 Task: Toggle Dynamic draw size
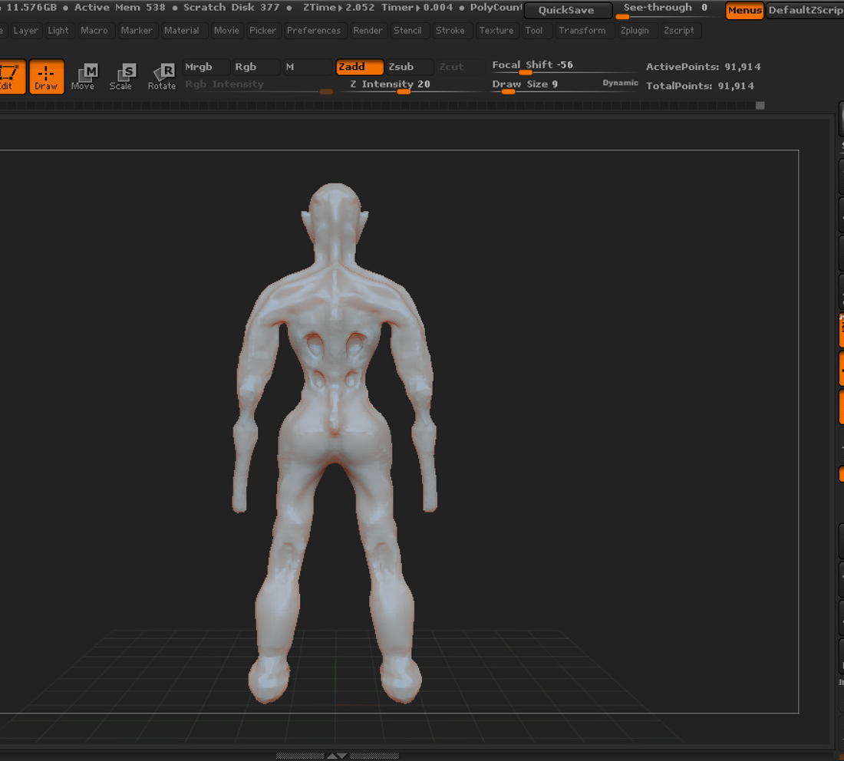(x=620, y=83)
